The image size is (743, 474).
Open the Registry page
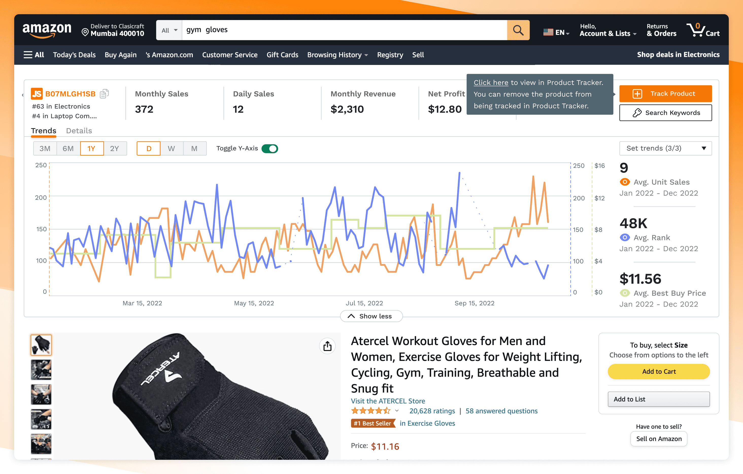pyautogui.click(x=390, y=55)
